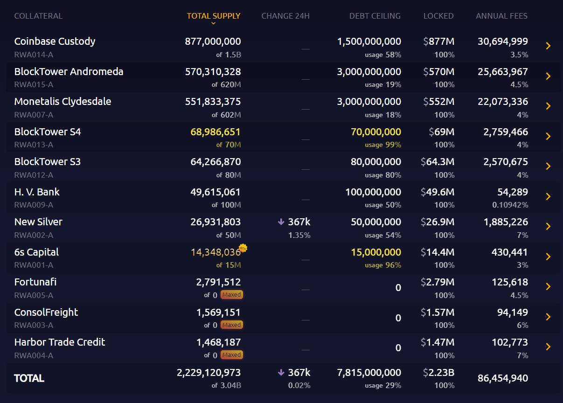Sort by Change 24H column header
Viewport: 563px width, 403px height.
285,16
